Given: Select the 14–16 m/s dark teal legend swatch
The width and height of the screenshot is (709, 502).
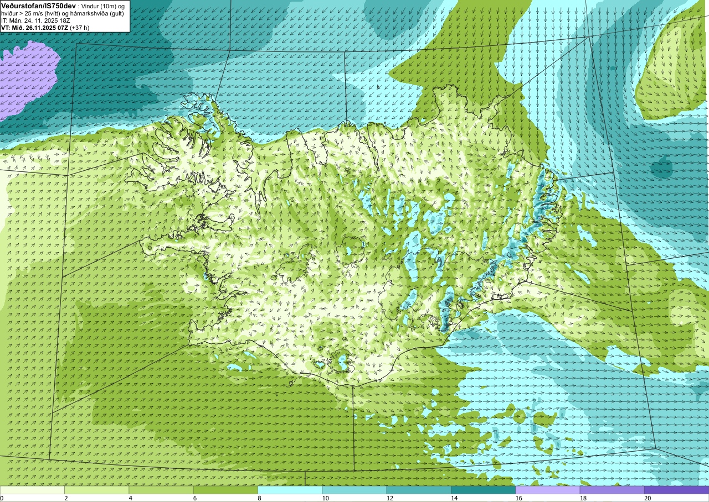Looking at the screenshot, I should (x=483, y=490).
